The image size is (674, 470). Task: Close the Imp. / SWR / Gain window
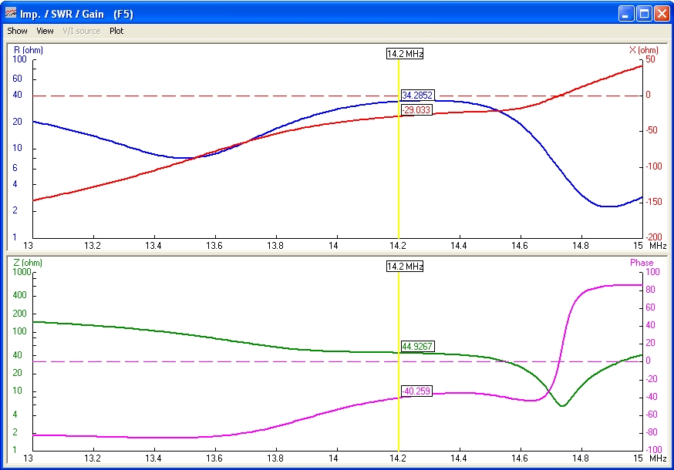coord(662,14)
